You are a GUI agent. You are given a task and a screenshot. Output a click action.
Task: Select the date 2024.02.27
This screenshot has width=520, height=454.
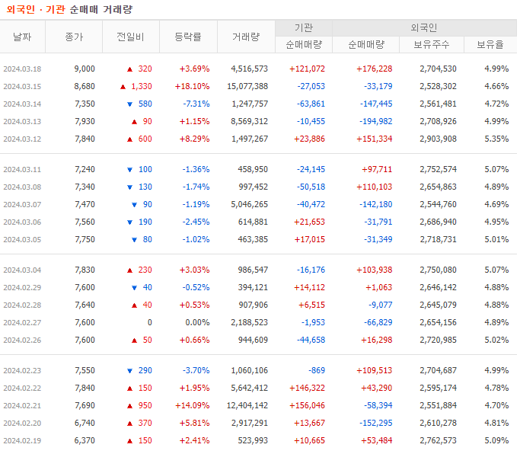22,322
